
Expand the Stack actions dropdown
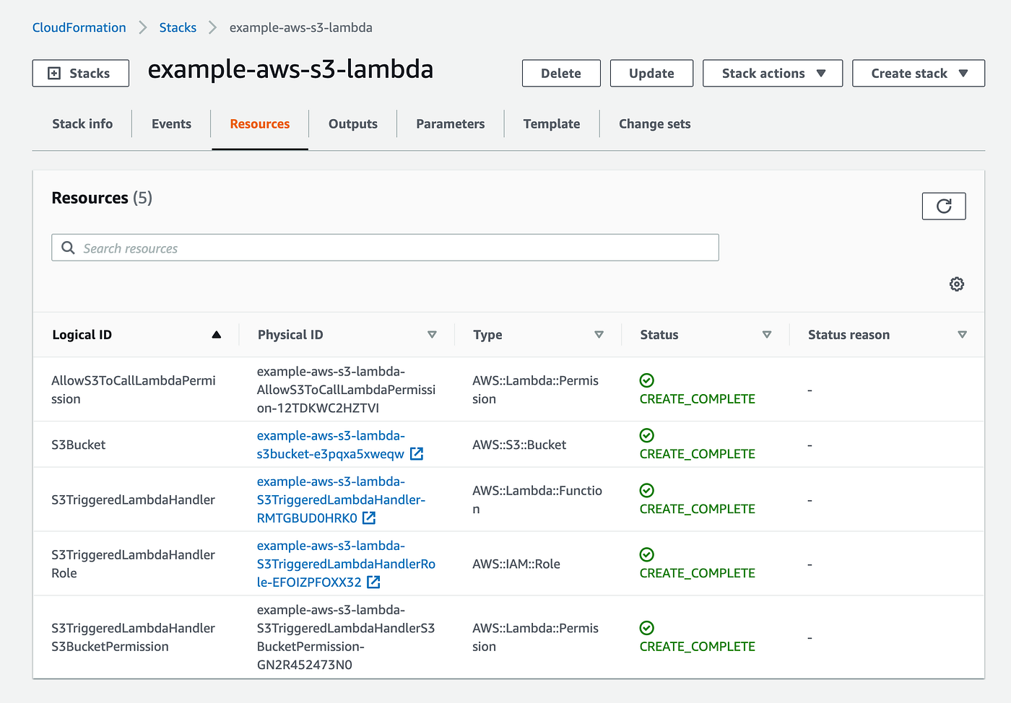click(x=773, y=73)
